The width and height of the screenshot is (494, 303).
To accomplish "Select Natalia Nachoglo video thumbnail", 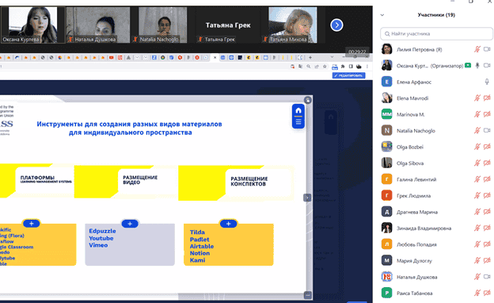I will point(163,25).
